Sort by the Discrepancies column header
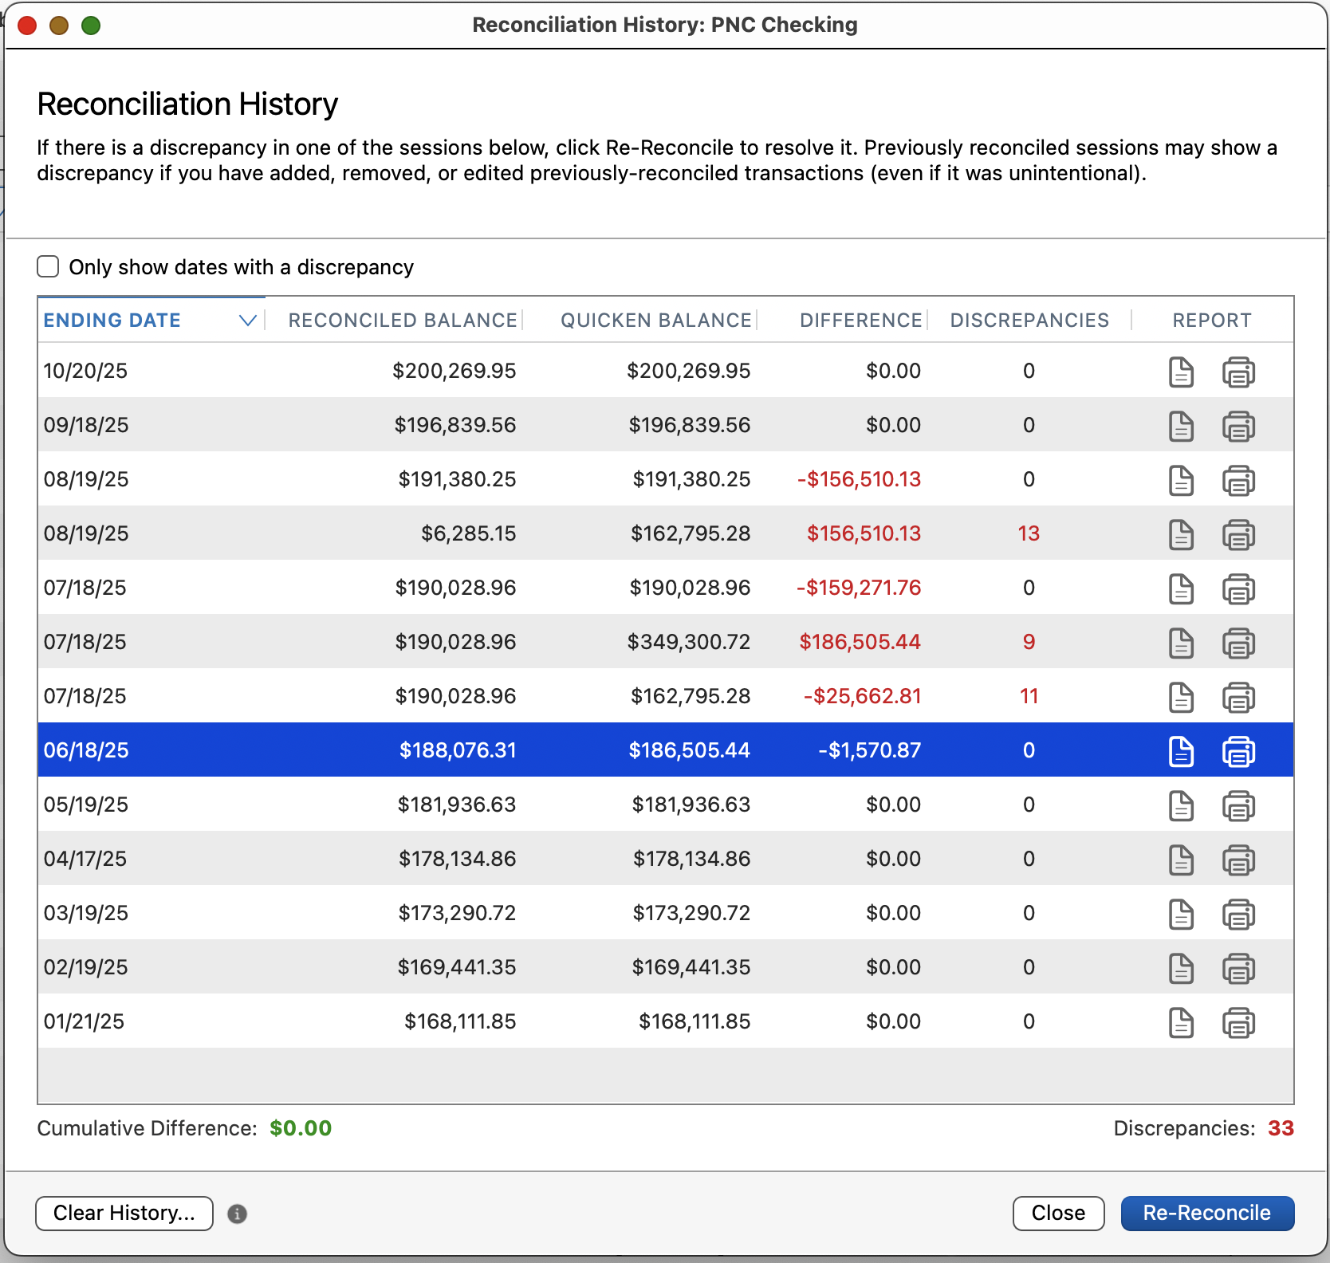This screenshot has width=1330, height=1263. coord(1029,321)
